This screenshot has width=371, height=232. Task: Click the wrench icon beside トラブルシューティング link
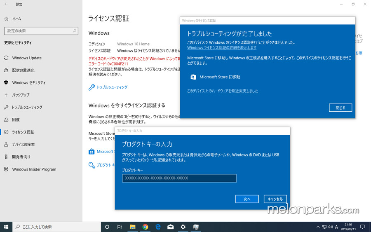(92, 87)
